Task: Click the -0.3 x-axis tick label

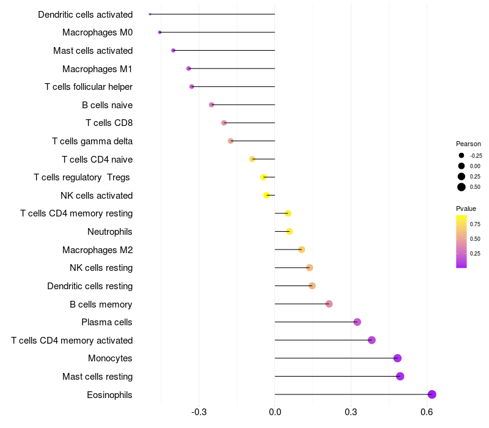Action: [x=199, y=412]
